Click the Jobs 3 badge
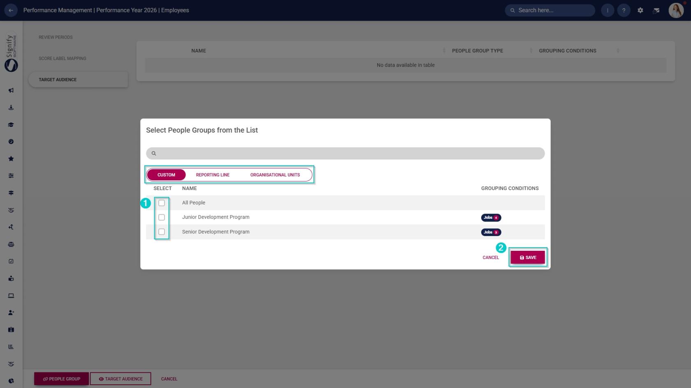This screenshot has width=691, height=388. click(491, 232)
